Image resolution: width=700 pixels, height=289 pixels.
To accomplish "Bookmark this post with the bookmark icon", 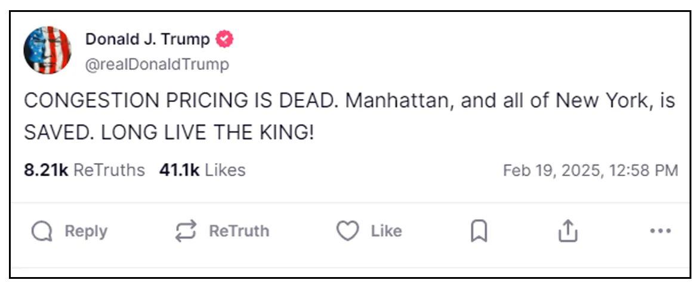I will (x=479, y=231).
